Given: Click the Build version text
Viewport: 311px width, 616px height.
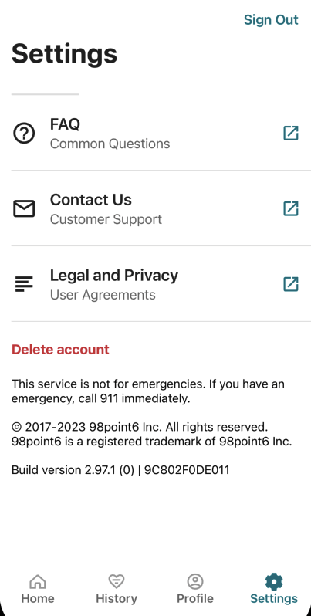Looking at the screenshot, I should click(120, 470).
